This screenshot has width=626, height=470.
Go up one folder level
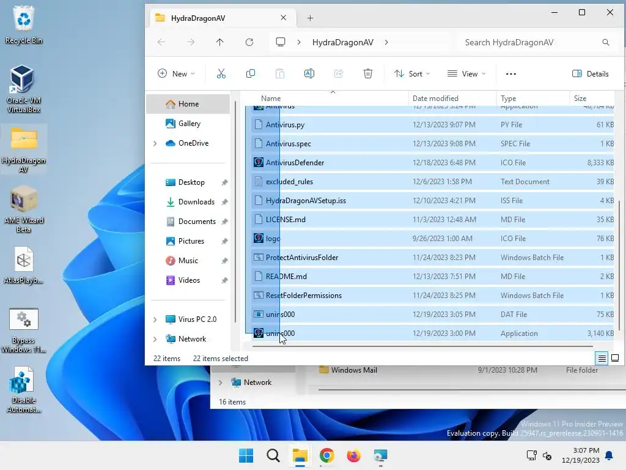click(220, 42)
